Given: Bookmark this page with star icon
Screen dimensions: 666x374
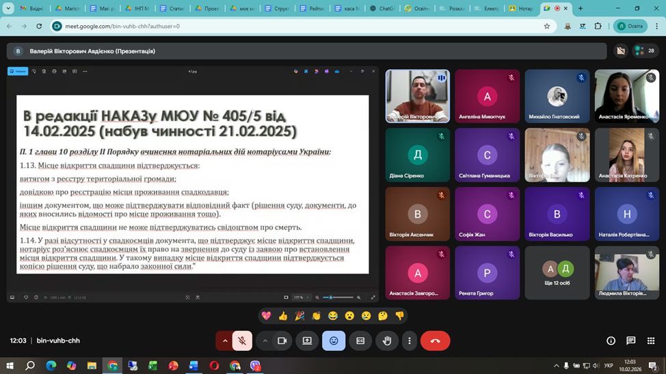Looking at the screenshot, I should point(546,27).
